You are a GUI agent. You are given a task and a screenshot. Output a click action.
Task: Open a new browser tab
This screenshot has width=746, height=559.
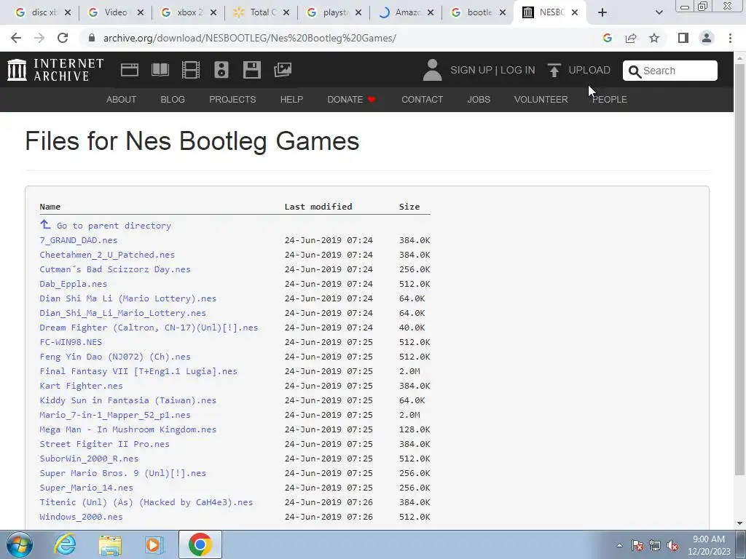pos(602,12)
